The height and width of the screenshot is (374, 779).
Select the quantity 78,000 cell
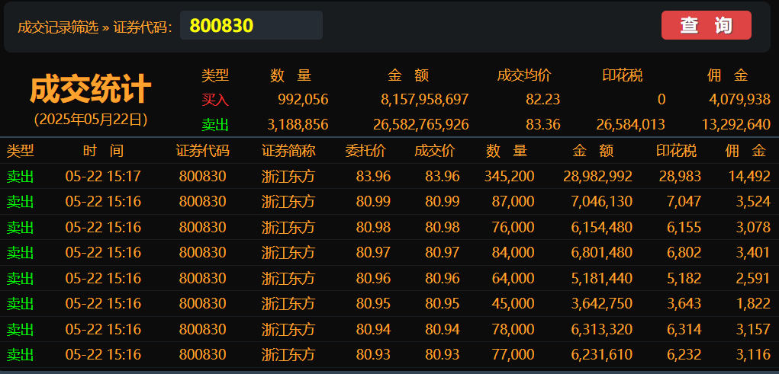click(x=513, y=329)
